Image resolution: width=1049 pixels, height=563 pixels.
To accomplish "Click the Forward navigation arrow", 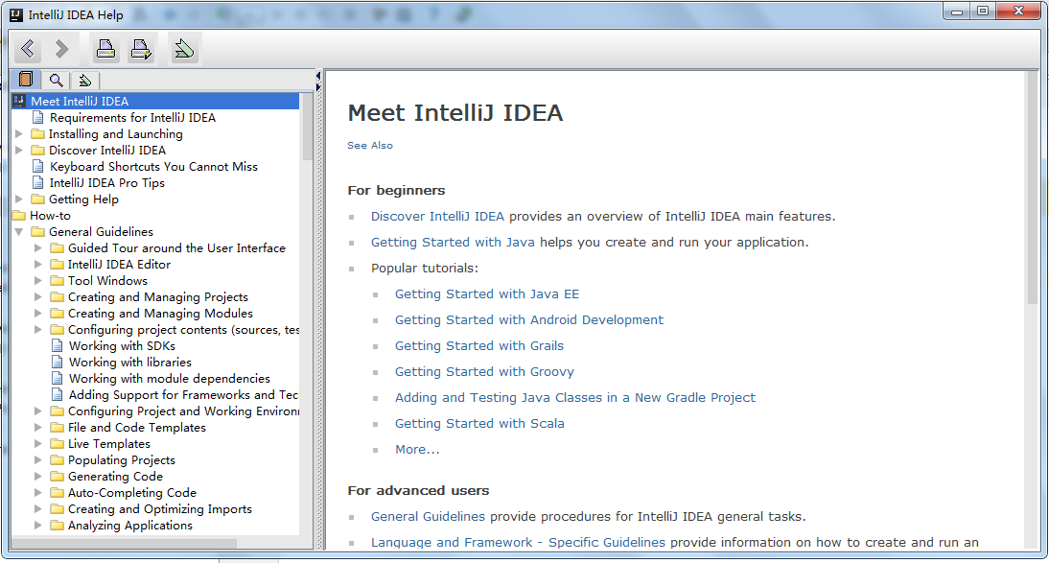I will point(62,48).
